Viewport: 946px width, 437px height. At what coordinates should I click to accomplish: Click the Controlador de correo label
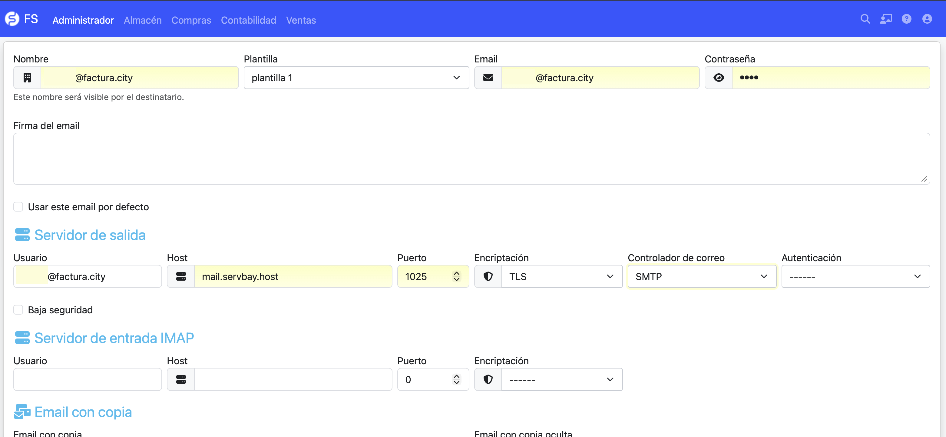pos(676,258)
